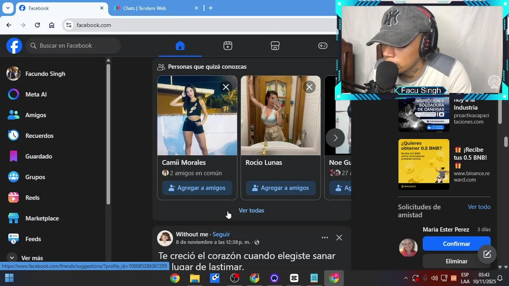Close the Chats | Tandem Web tab
This screenshot has width=509, height=286.
[196, 8]
